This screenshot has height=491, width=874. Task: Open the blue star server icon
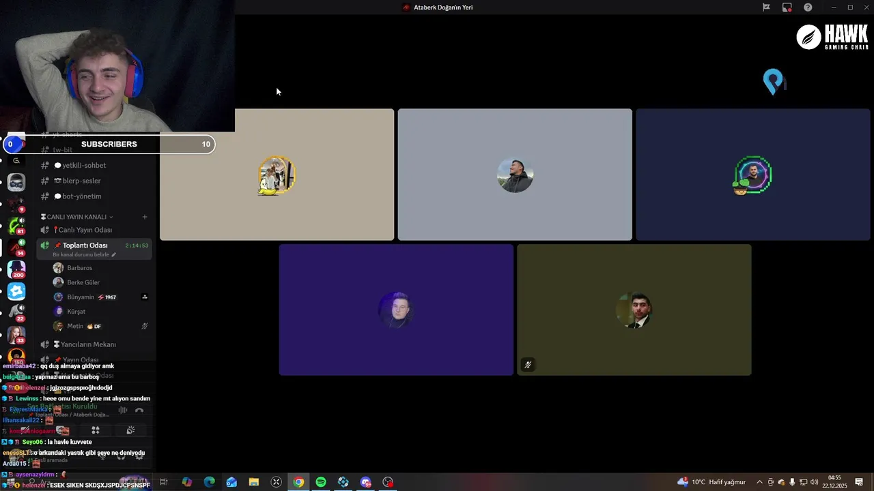(16, 291)
